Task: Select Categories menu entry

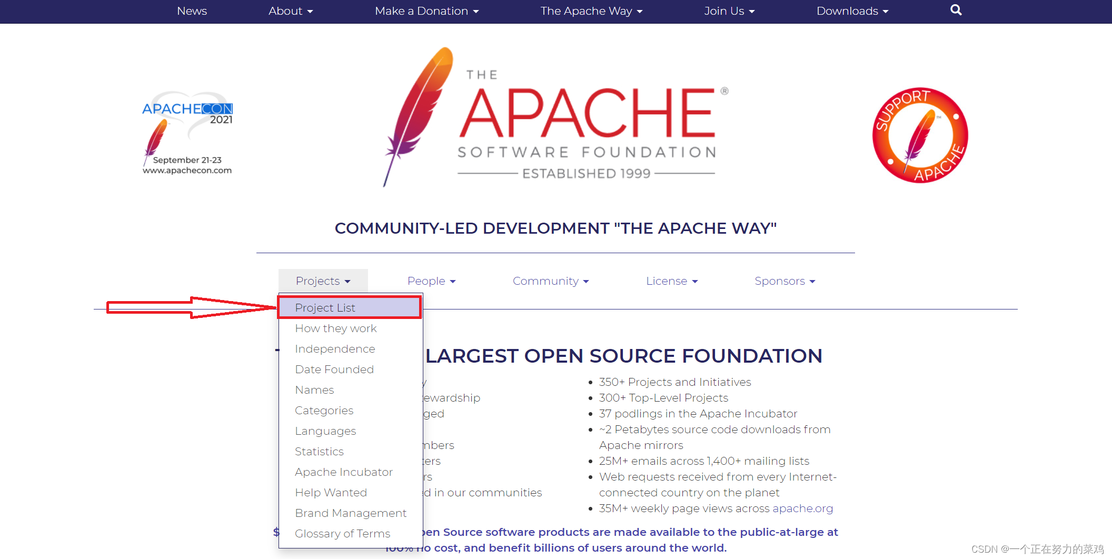Action: click(x=350, y=411)
